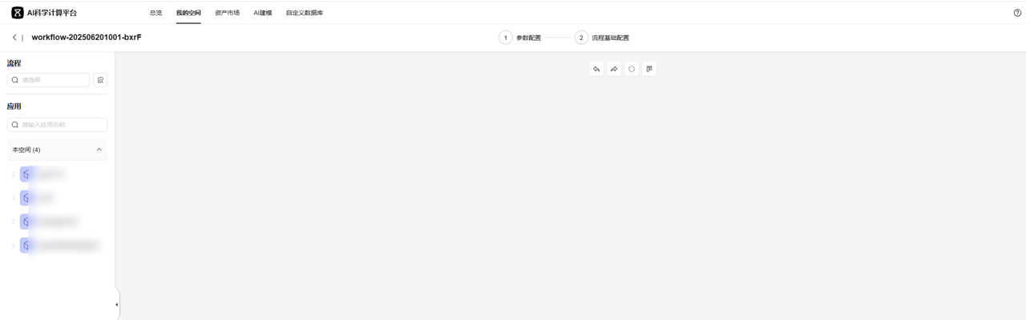Go to the AI建模 tab
Screen dimensions: 1026x320
(x=262, y=13)
